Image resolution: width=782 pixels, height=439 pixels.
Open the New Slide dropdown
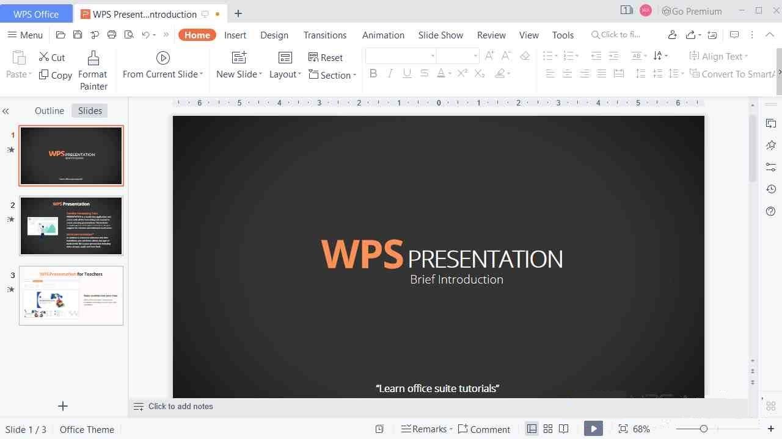[x=261, y=74]
